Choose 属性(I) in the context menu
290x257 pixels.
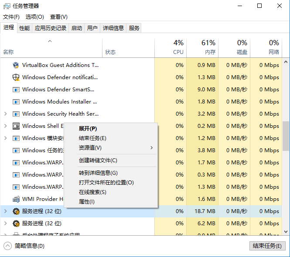click(x=111, y=202)
